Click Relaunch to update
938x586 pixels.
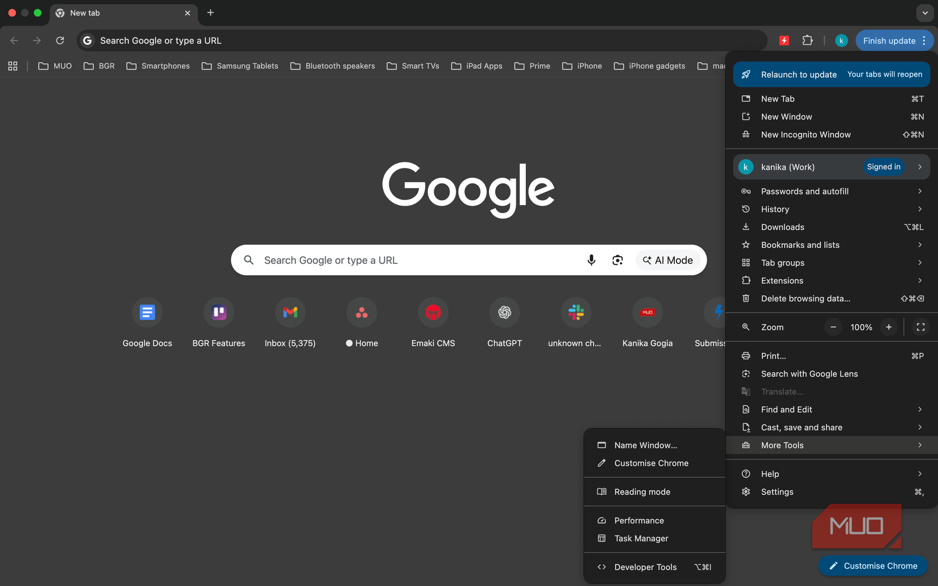(x=799, y=74)
